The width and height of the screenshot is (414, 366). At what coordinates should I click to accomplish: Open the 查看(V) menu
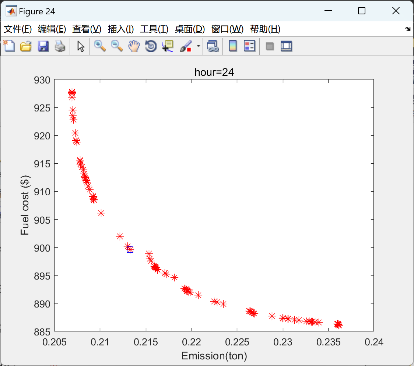pyautogui.click(x=87, y=29)
